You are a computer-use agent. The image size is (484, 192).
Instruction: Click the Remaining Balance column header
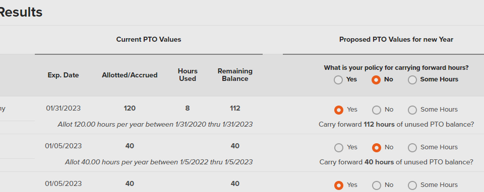235,75
